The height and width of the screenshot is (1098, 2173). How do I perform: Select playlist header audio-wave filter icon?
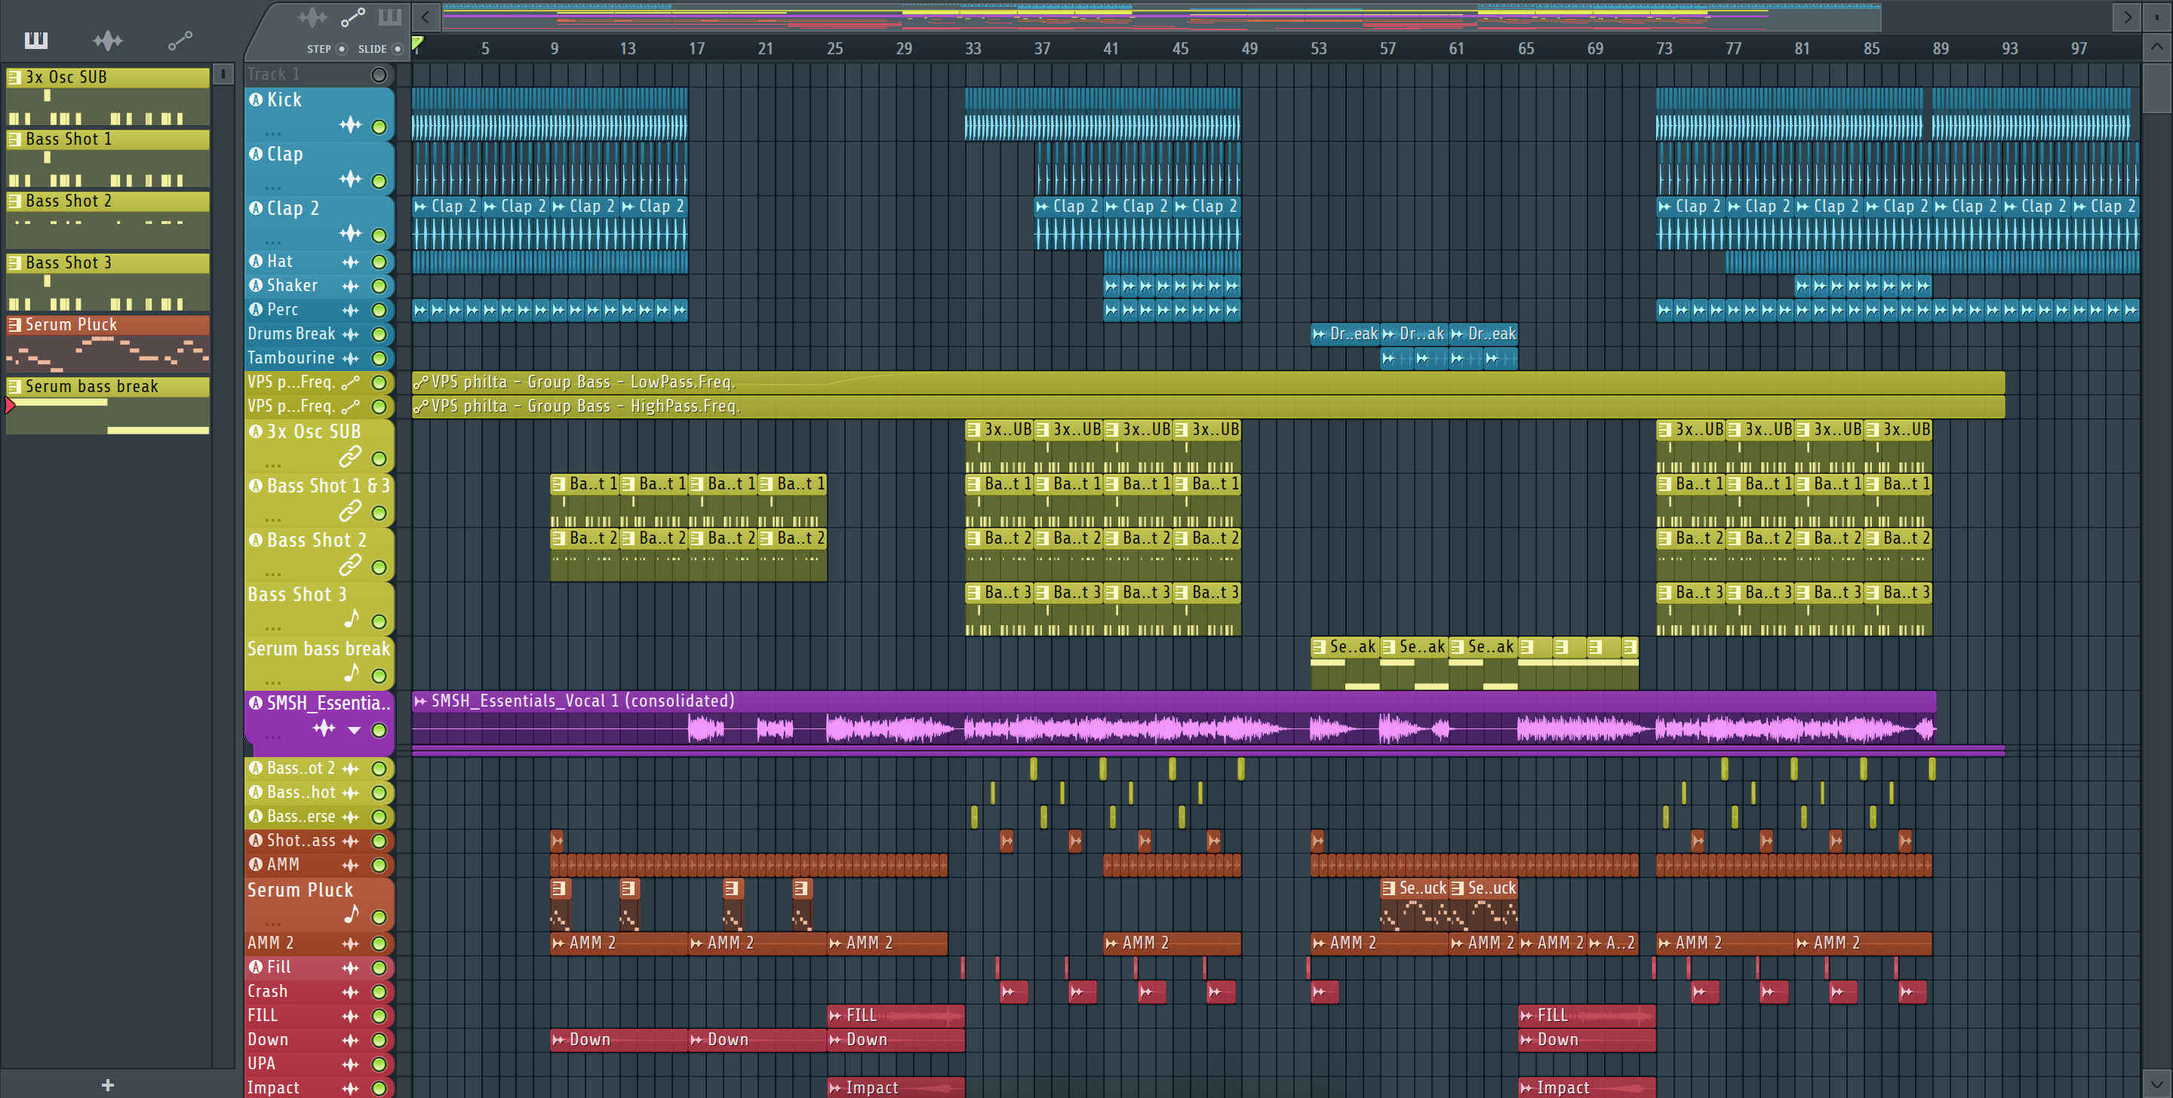[x=312, y=17]
